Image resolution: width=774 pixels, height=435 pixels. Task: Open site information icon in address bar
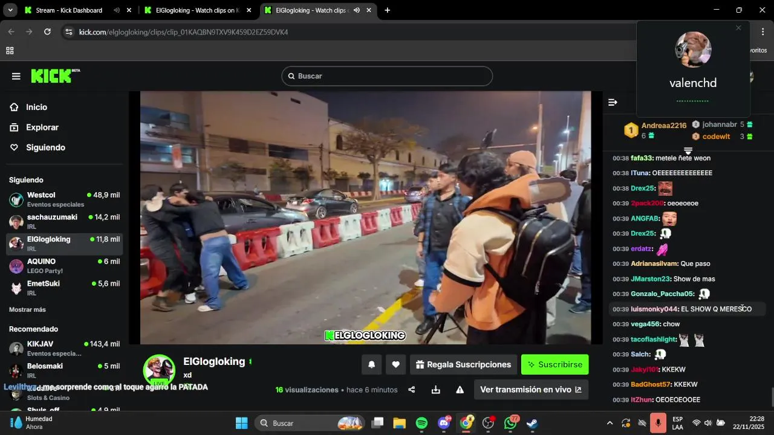coord(69,32)
